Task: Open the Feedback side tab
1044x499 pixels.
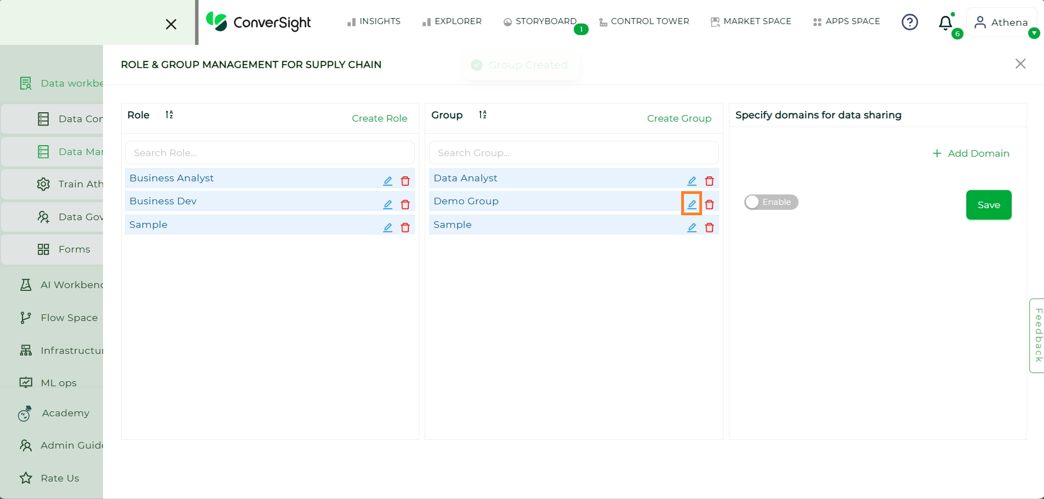Action: tap(1037, 335)
